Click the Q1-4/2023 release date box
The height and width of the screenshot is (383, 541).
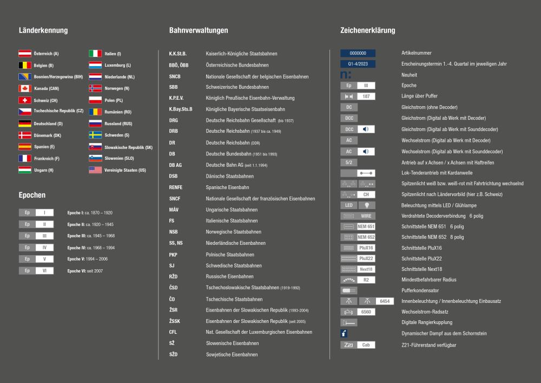coord(358,64)
